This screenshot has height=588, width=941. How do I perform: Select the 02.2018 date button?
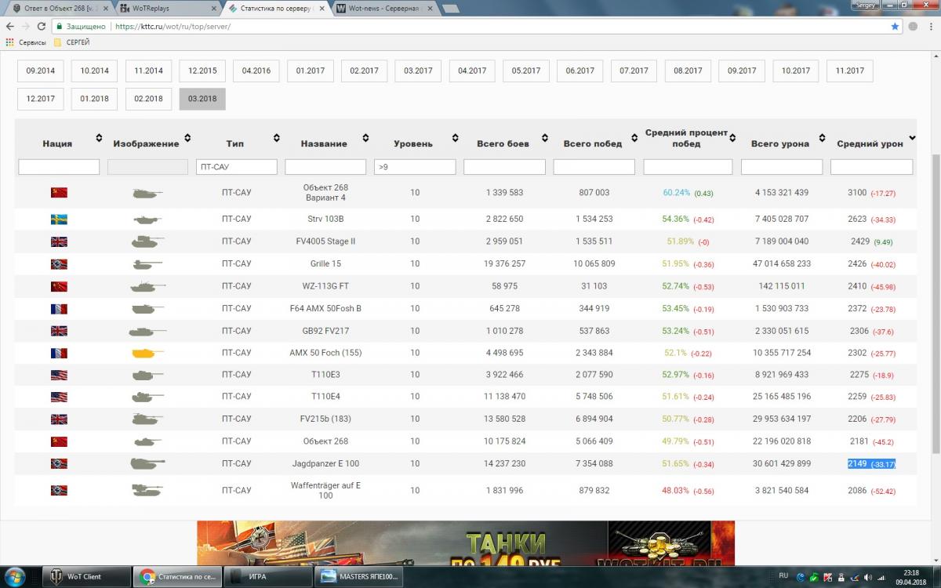tap(148, 99)
